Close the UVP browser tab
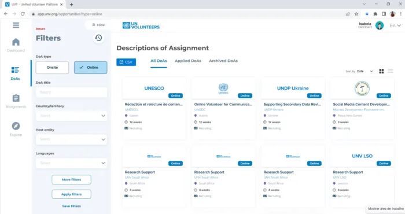 61,5
